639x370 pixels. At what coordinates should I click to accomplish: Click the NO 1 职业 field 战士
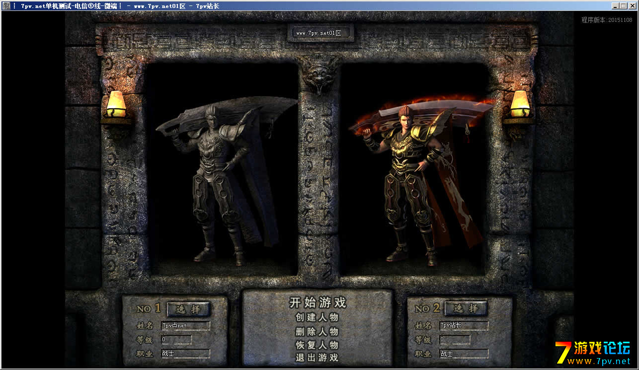186,354
